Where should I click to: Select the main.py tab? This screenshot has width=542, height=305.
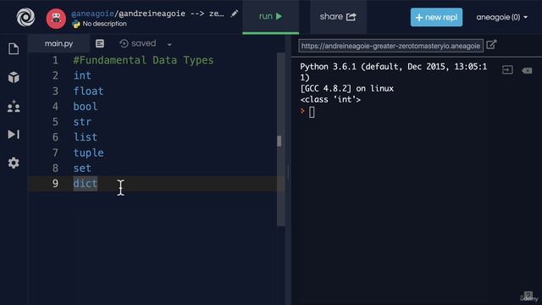[x=58, y=43]
